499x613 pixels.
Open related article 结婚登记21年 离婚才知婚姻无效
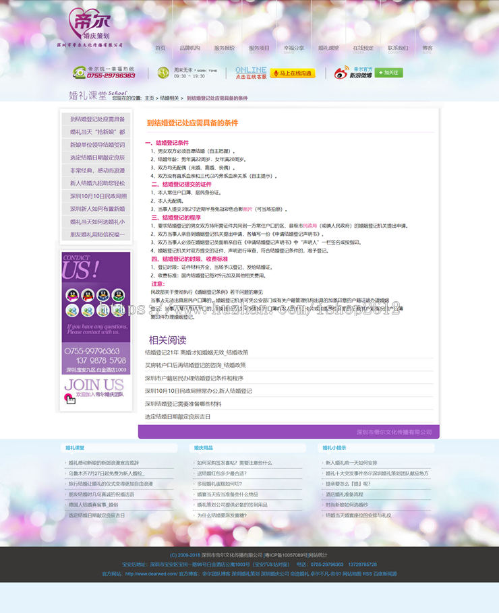pyautogui.click(x=196, y=352)
